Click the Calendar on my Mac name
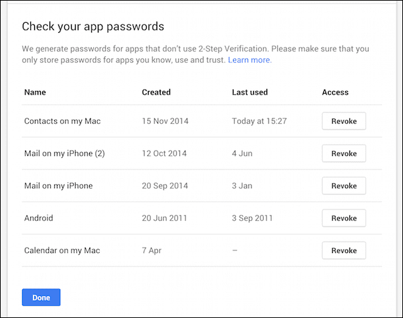Image resolution: width=403 pixels, height=318 pixels. 62,250
